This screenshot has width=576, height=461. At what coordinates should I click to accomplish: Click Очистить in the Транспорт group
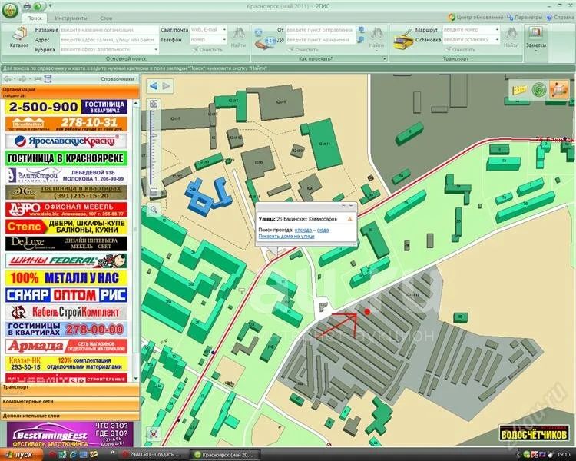(x=460, y=50)
